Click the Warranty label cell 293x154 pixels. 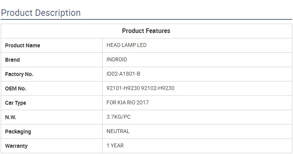[x=52, y=146]
